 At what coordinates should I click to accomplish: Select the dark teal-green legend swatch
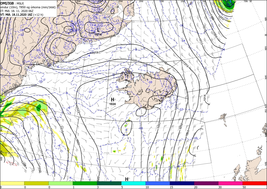click(x=109, y=183)
